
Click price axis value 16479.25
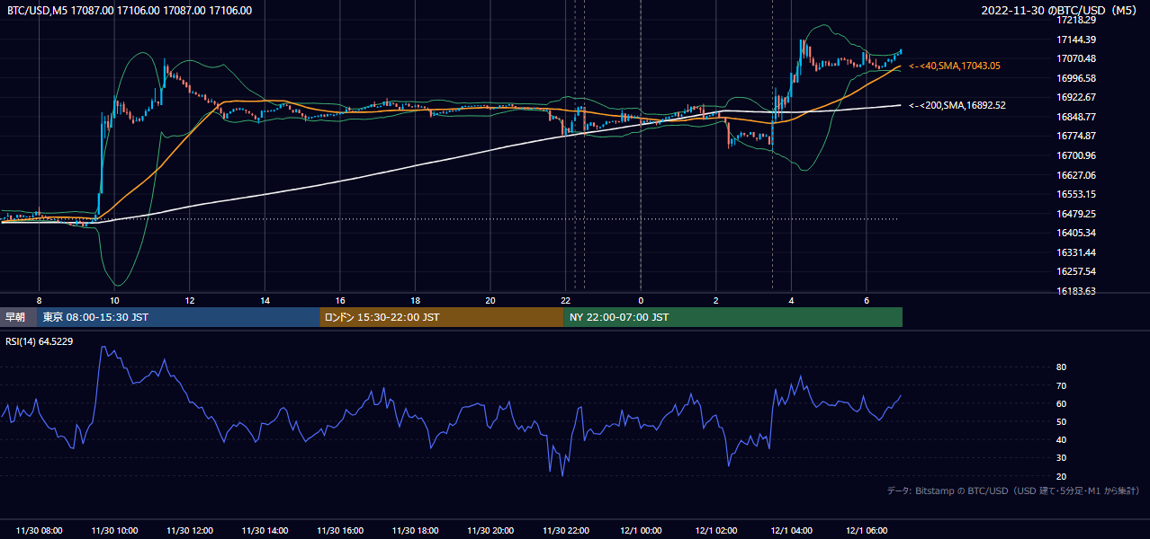(1075, 214)
